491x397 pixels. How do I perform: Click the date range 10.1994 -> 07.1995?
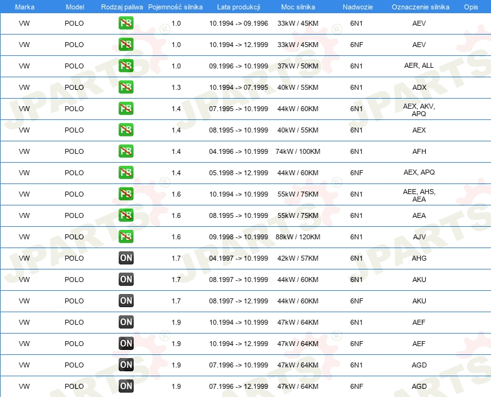tap(239, 87)
